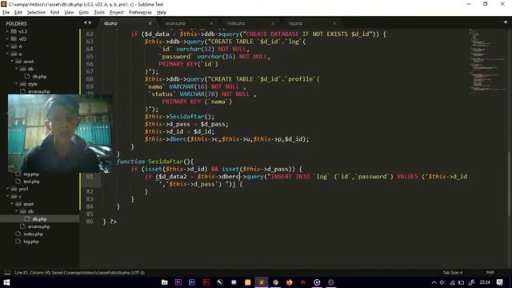Close the log.php tab
This screenshot has height=288, width=512.
(x=334, y=23)
